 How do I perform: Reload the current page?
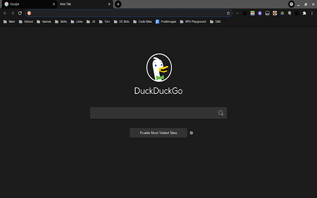coord(20,13)
